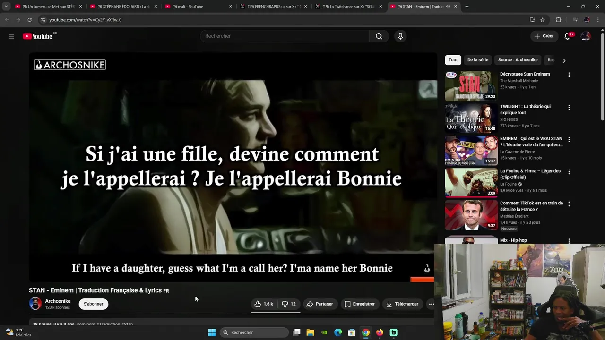Open Microsoft Edge from the taskbar
This screenshot has width=605, height=340.
(338, 332)
